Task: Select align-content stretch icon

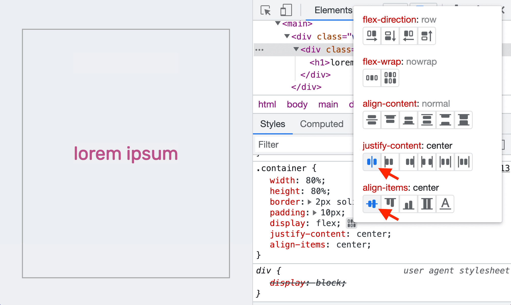Action: [x=463, y=120]
